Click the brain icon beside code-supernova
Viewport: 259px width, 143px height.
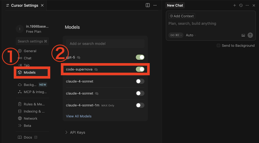coord(96,70)
